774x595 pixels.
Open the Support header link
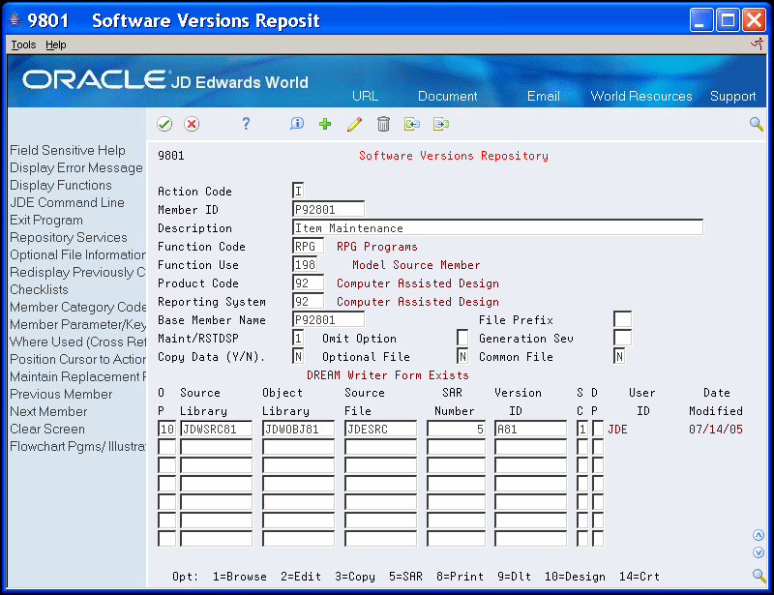pyautogui.click(x=733, y=97)
